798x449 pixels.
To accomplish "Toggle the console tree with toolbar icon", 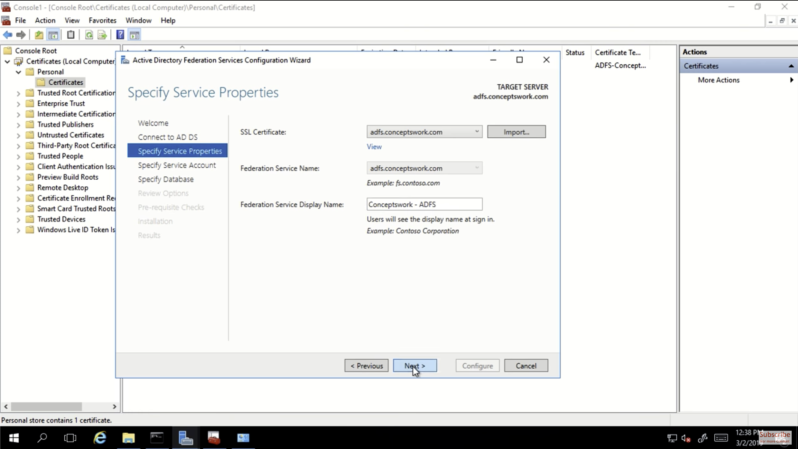I will 53,35.
